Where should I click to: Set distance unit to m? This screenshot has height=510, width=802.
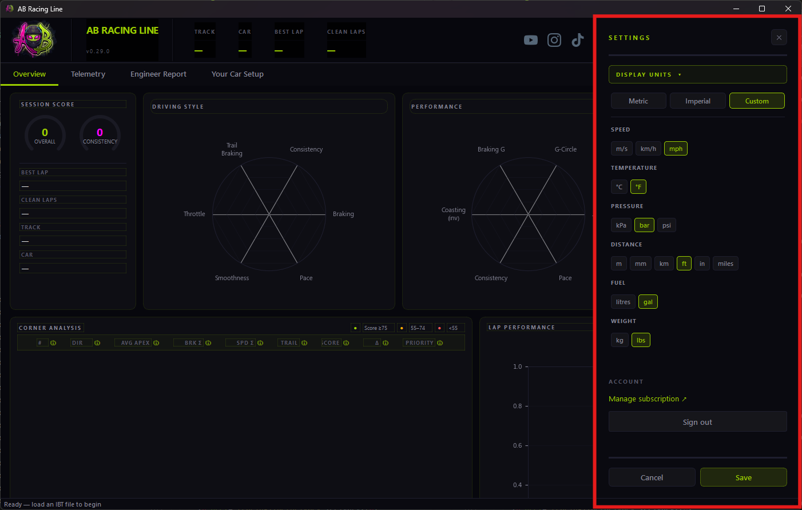(619, 264)
